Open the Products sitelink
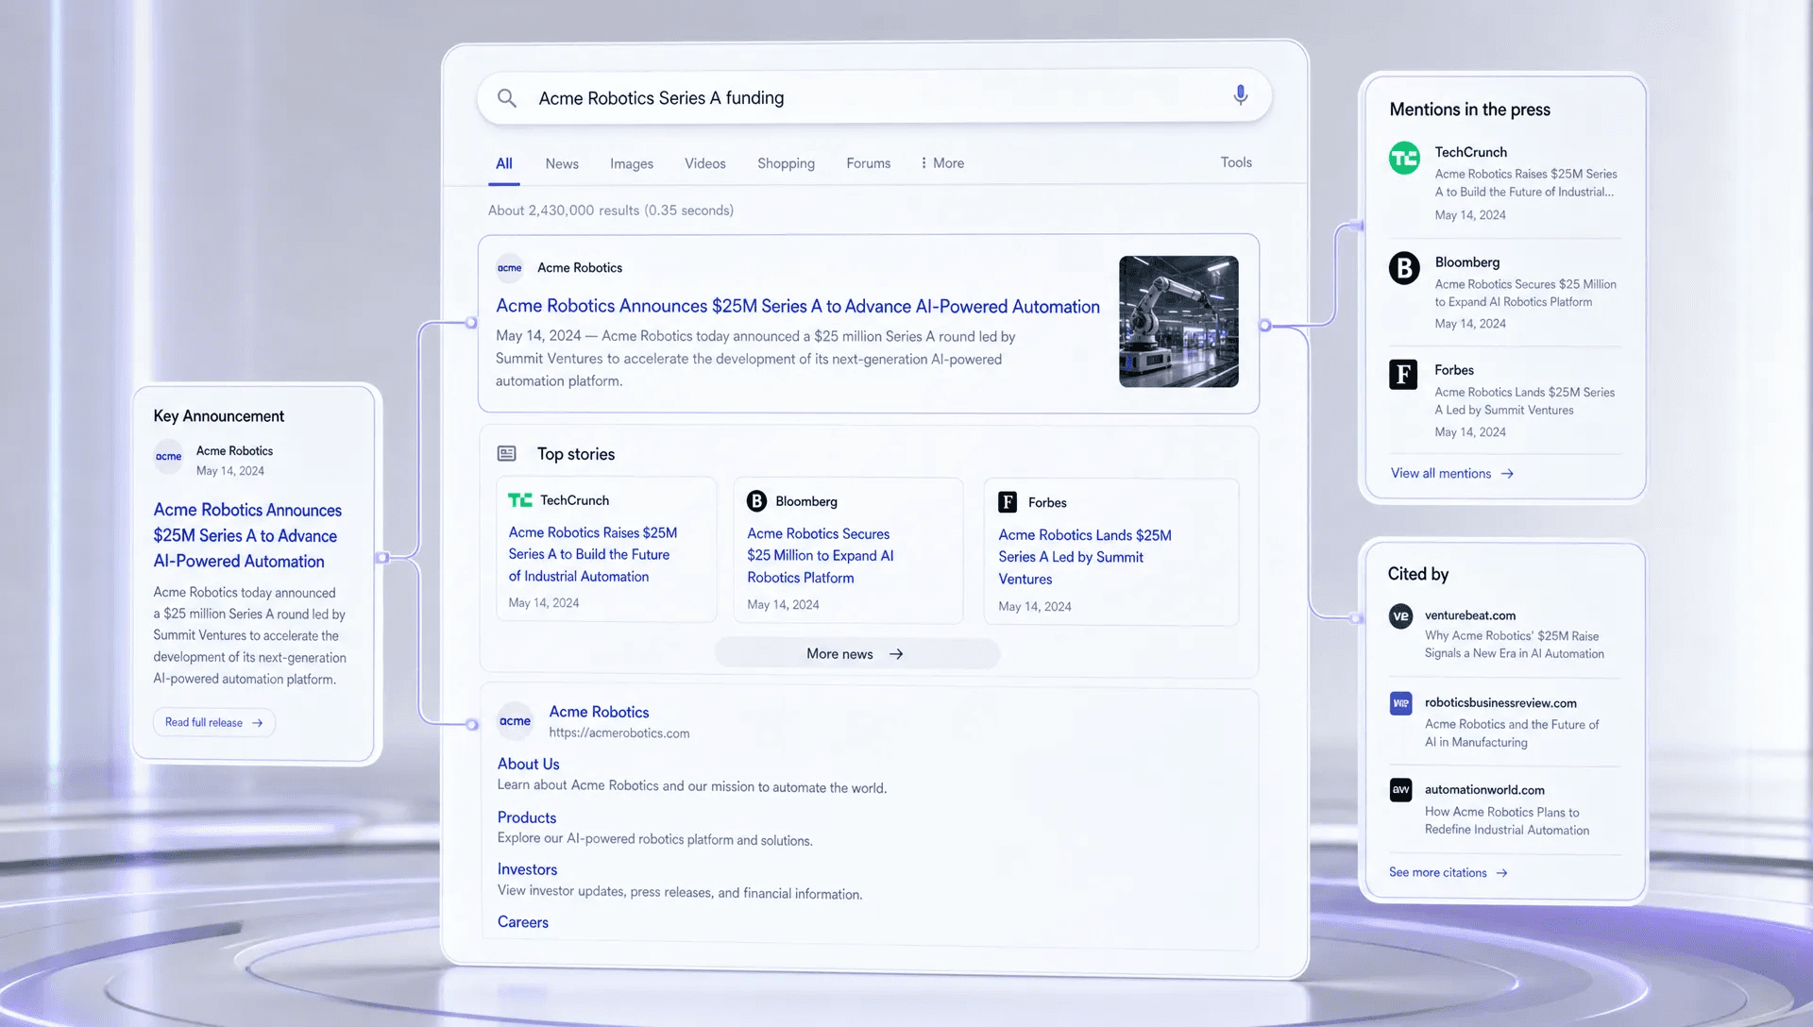 (527, 817)
